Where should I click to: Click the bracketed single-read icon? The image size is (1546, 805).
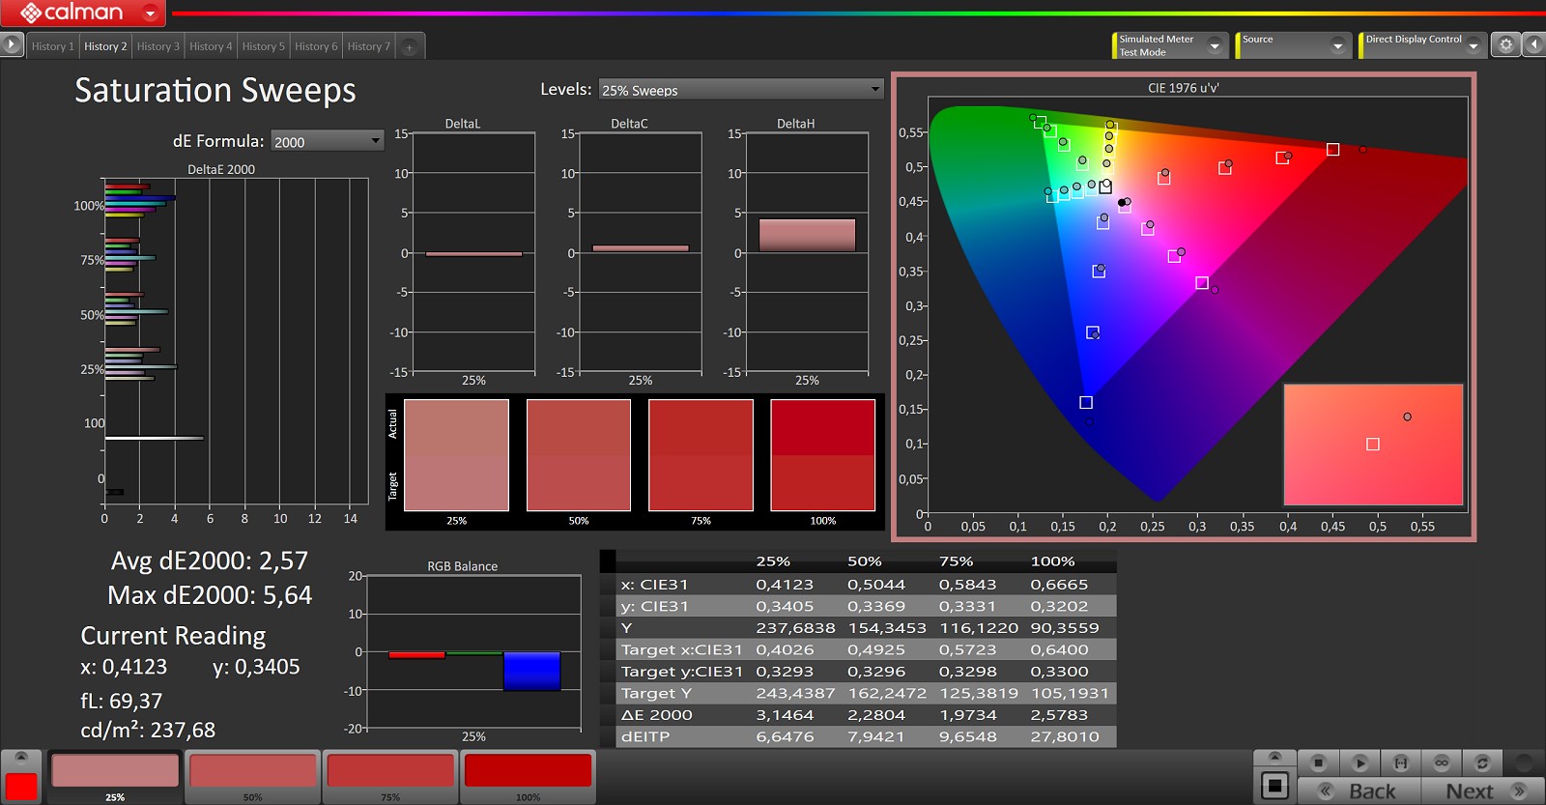pos(1400,762)
